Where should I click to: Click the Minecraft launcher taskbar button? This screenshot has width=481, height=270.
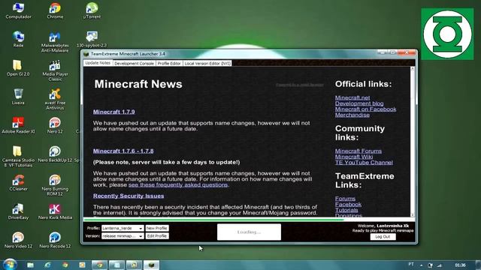[151, 265]
